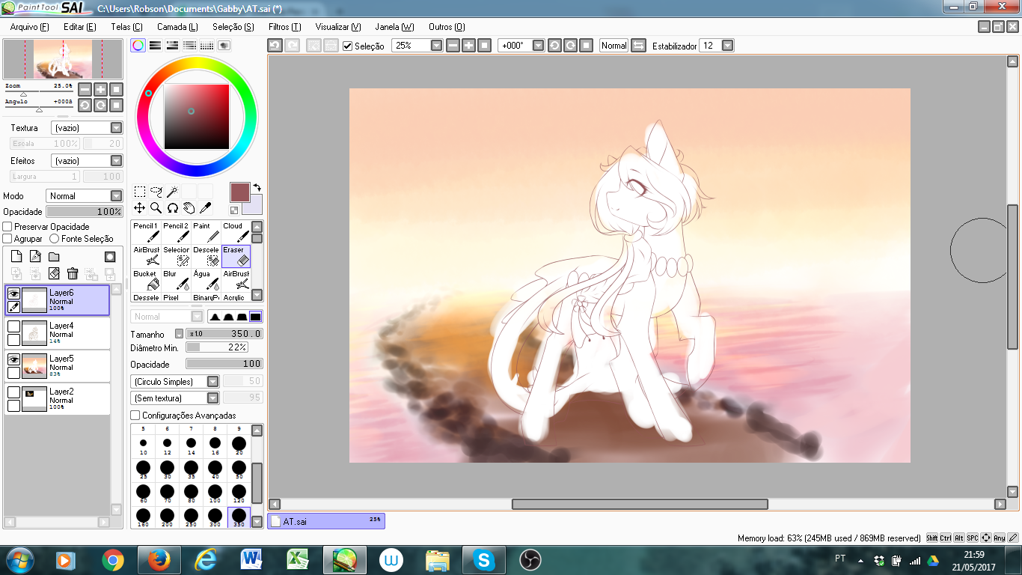1022x575 pixels.
Task: Open the Editar menu
Action: 80,27
